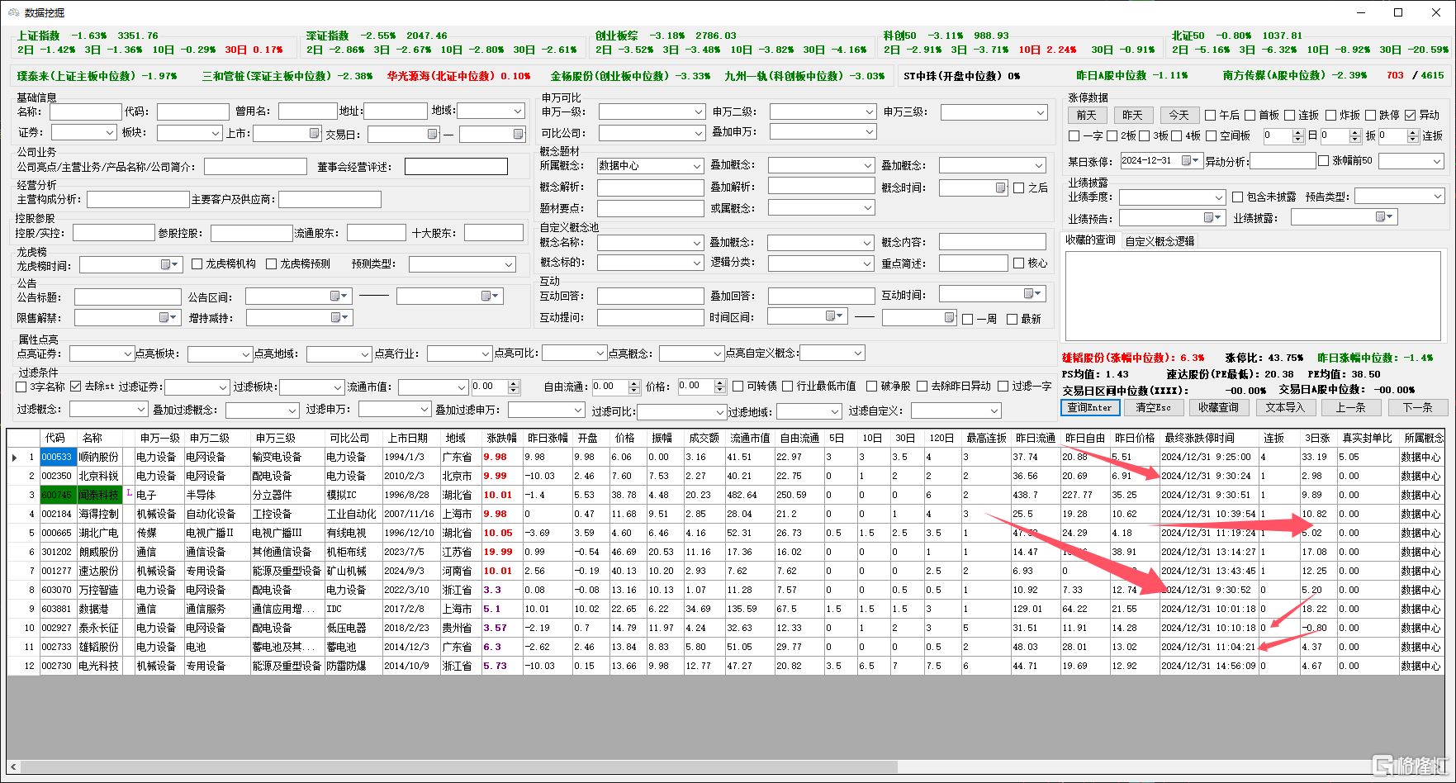Check the 午后 checkbox
The width and height of the screenshot is (1456, 783).
1211,116
